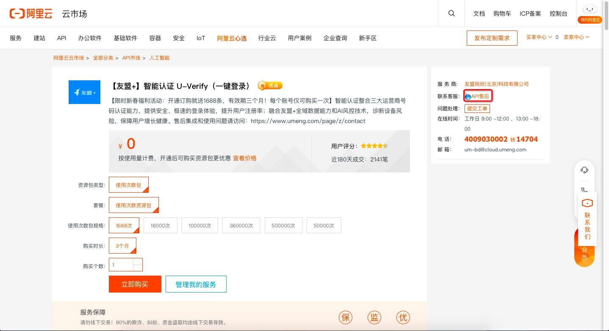Go to 办公软件 category
This screenshot has width=609, height=331.
tap(90, 38)
